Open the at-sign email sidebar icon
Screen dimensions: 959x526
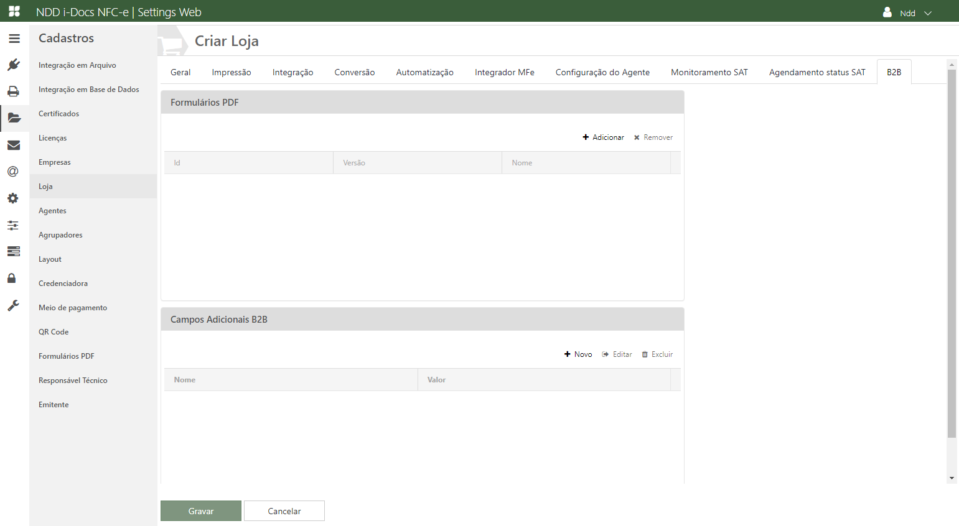coord(12,172)
